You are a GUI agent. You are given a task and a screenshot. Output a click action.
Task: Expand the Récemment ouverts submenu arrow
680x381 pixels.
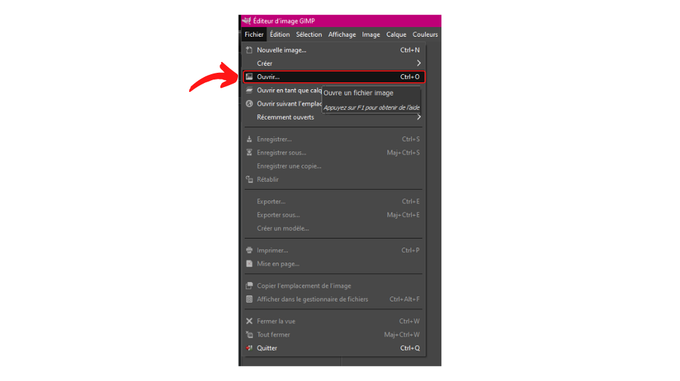coord(418,117)
